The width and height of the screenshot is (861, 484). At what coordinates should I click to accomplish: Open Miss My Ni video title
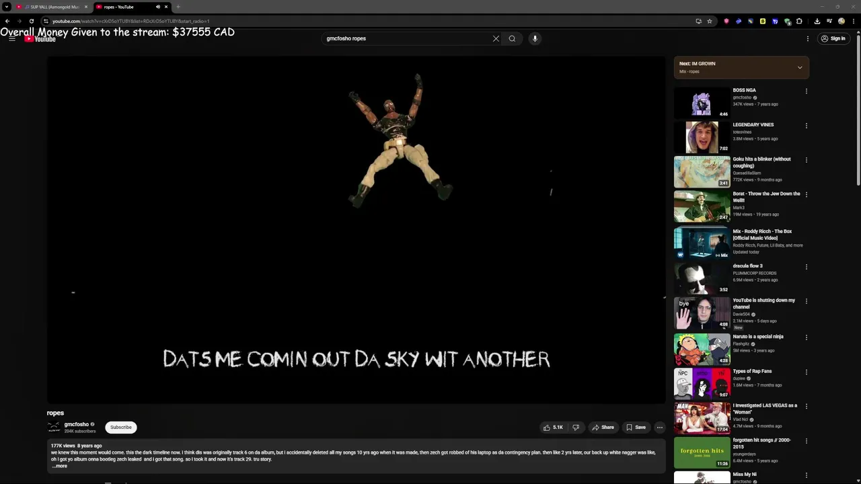pos(744,475)
